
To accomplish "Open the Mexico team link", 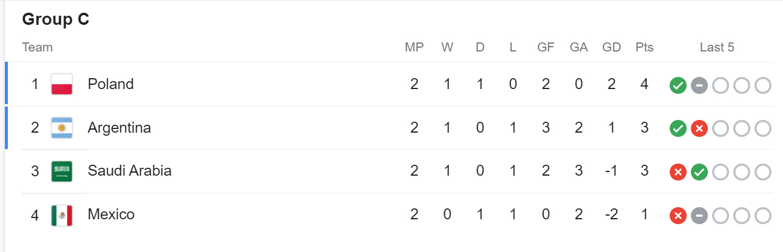I will tap(111, 214).
